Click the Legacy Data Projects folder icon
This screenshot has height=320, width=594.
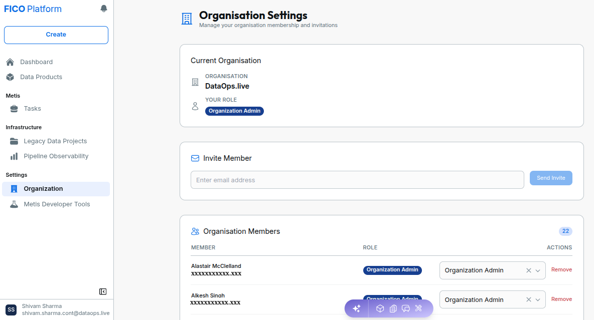pyautogui.click(x=14, y=141)
